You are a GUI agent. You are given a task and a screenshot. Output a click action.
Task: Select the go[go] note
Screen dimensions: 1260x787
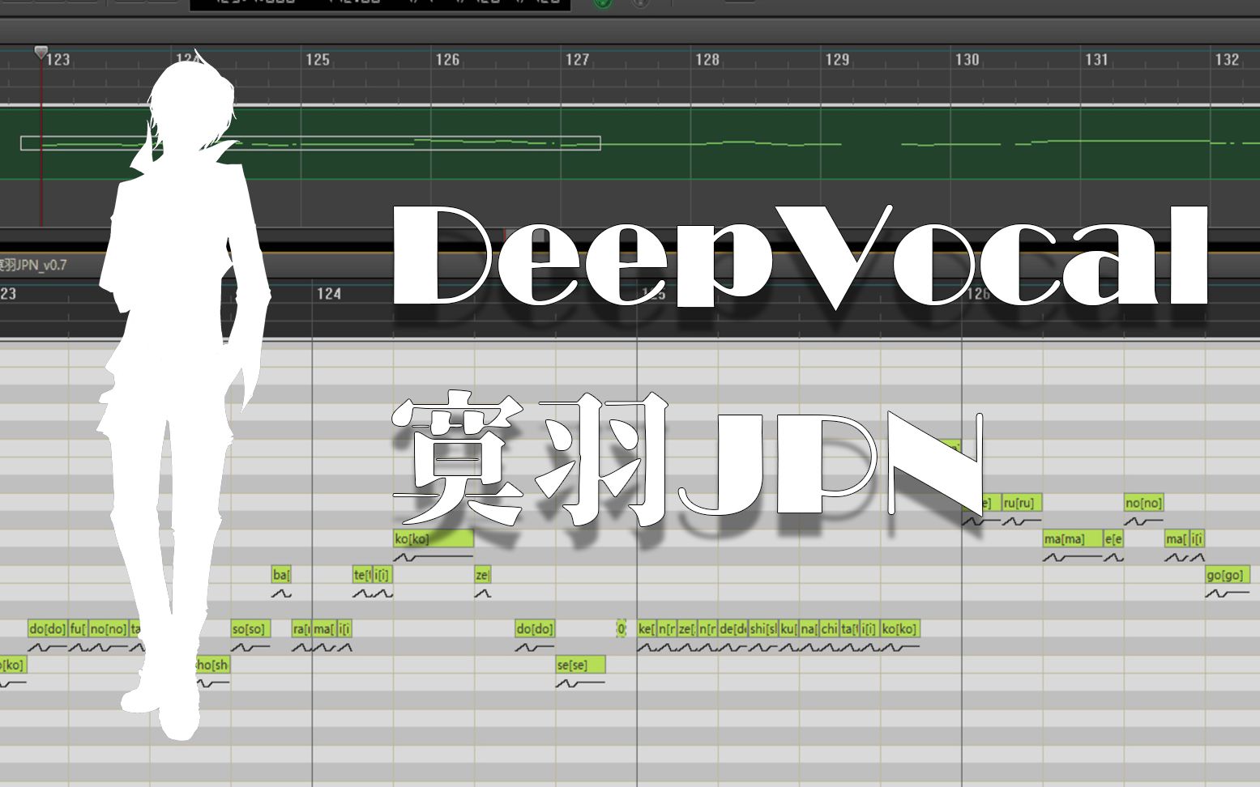click(1227, 575)
